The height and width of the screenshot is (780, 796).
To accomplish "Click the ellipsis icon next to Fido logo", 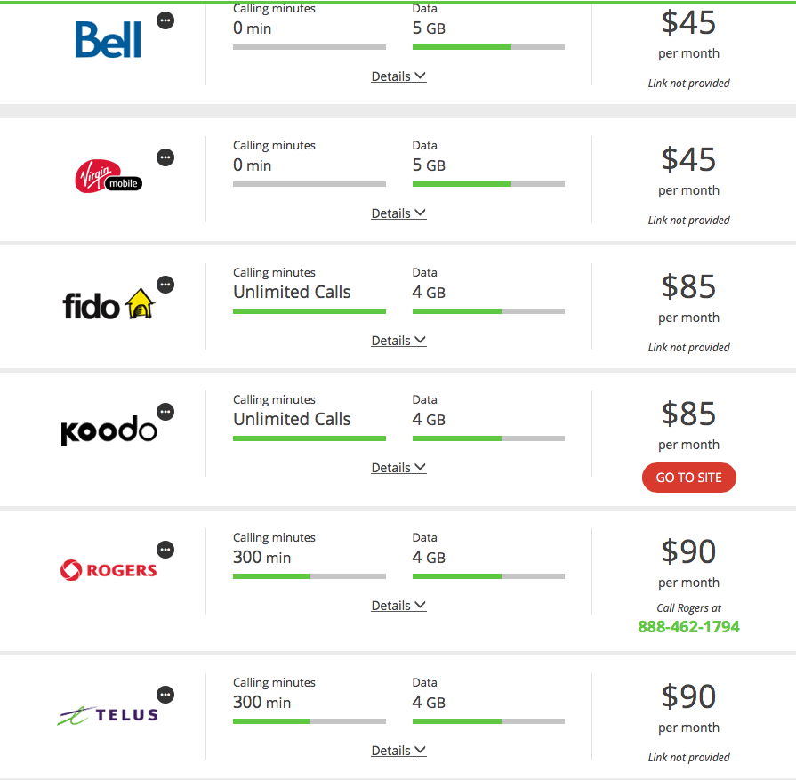I will [x=165, y=285].
